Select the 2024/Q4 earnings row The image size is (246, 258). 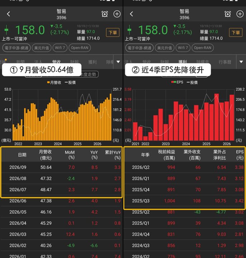(x=184, y=234)
